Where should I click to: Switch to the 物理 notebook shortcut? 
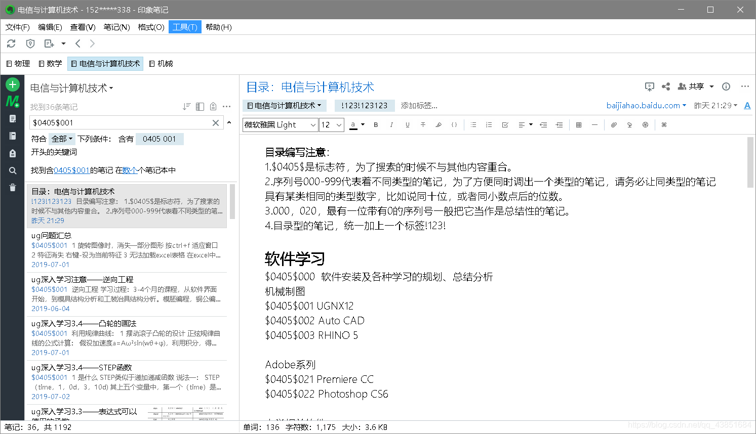pyautogui.click(x=18, y=64)
